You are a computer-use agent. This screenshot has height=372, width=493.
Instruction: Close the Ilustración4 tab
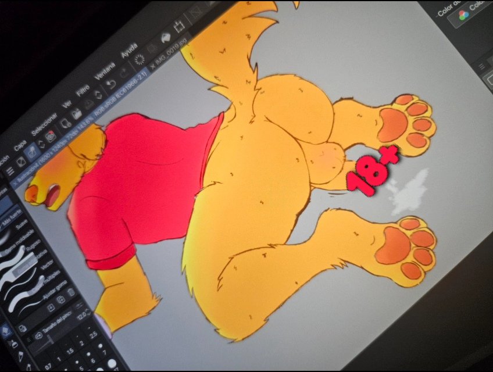click(15, 183)
